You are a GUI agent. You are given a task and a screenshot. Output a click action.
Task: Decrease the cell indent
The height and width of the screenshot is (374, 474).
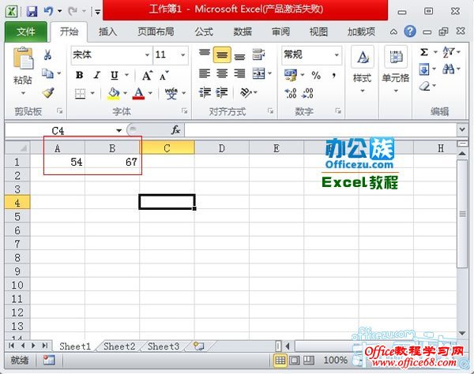coord(205,92)
